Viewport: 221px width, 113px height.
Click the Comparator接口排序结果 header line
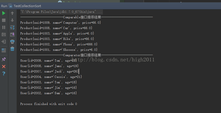pos(87,55)
